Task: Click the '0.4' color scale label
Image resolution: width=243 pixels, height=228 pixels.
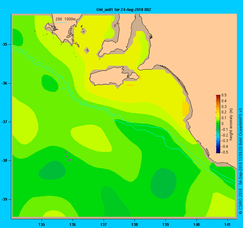Action: (224, 101)
